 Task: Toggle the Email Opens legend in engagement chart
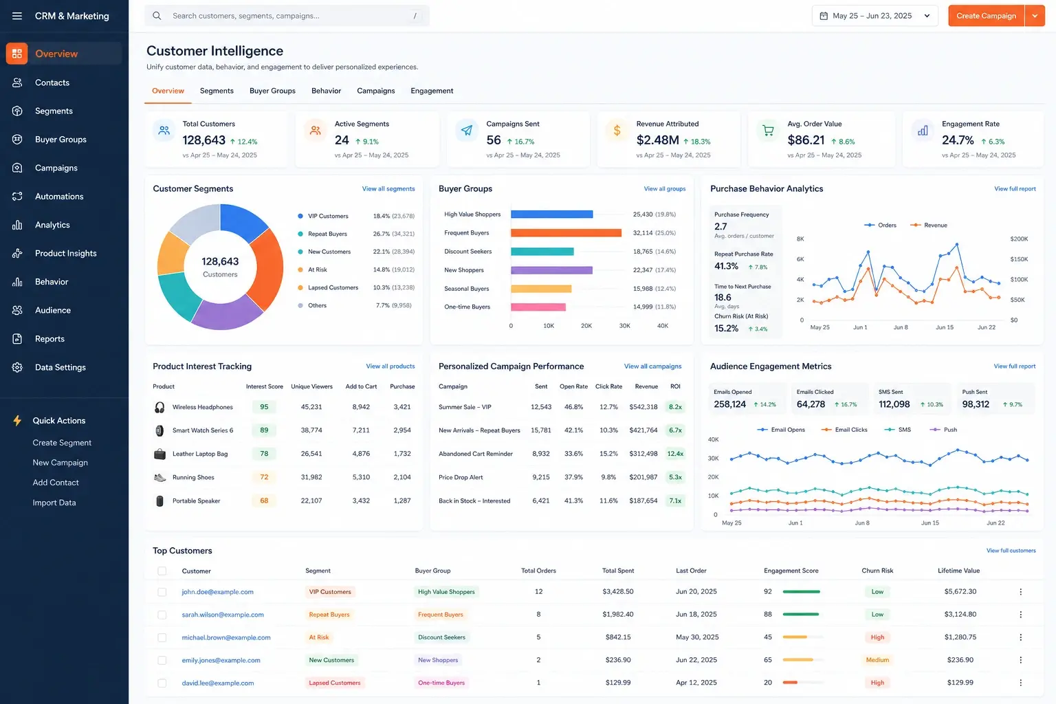tap(781, 430)
